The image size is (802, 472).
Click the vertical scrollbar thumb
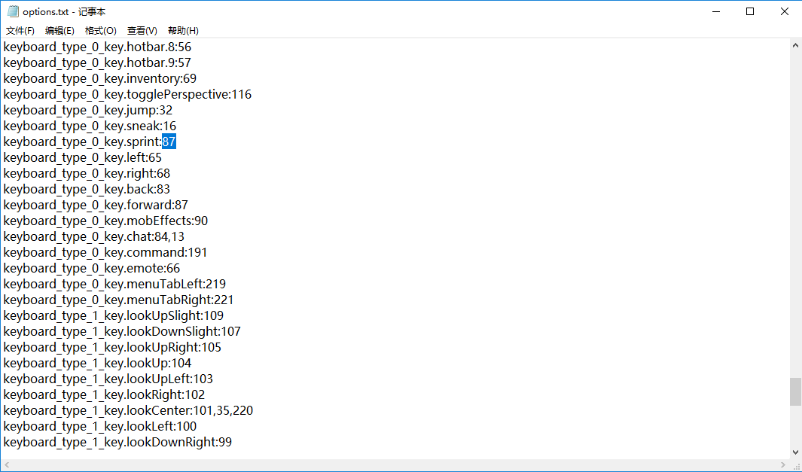click(x=795, y=391)
